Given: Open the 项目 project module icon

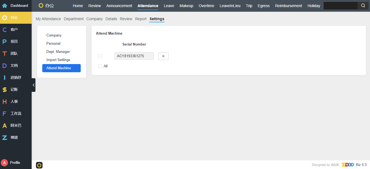Looking at the screenshot, I should tap(5, 41).
